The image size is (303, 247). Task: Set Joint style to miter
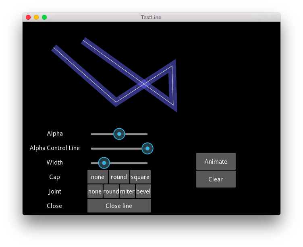click(127, 191)
